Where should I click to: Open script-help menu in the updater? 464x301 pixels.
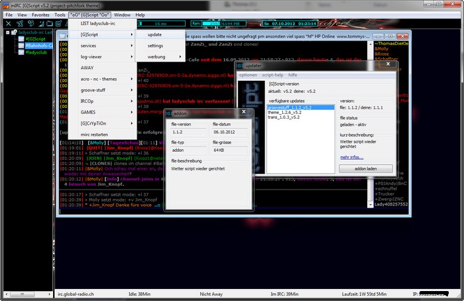pyautogui.click(x=272, y=75)
